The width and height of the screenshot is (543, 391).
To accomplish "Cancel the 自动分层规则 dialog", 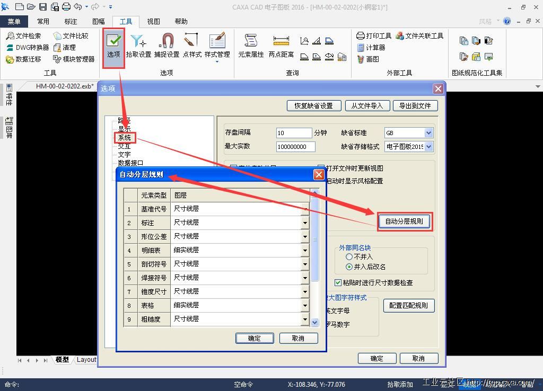I will tap(298, 339).
